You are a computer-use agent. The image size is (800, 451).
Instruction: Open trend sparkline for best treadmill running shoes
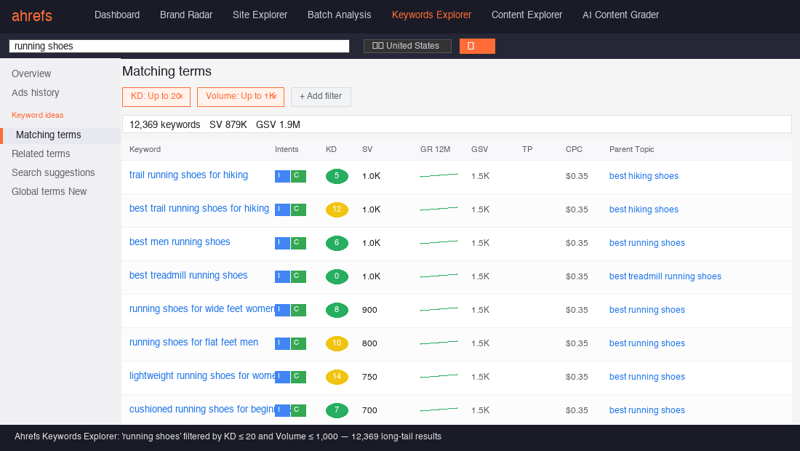click(439, 276)
